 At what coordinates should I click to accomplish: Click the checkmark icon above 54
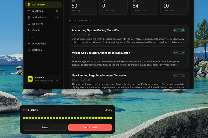click(x=134, y=1)
